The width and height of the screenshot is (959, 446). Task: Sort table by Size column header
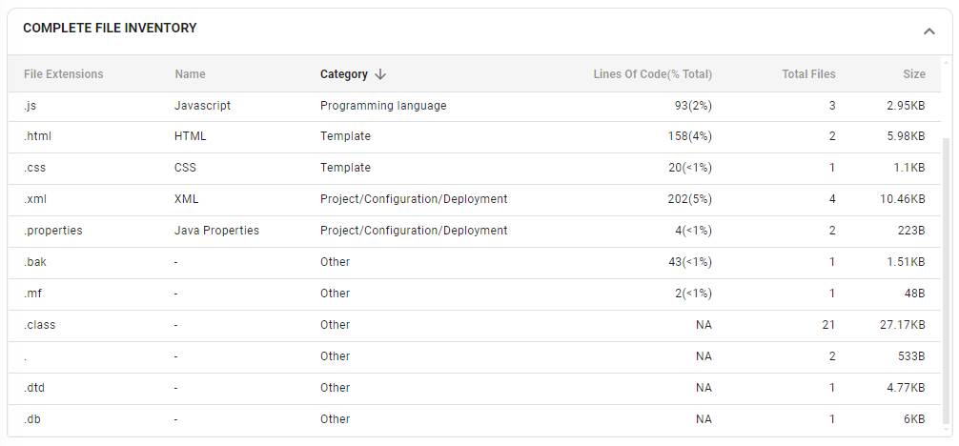(913, 74)
